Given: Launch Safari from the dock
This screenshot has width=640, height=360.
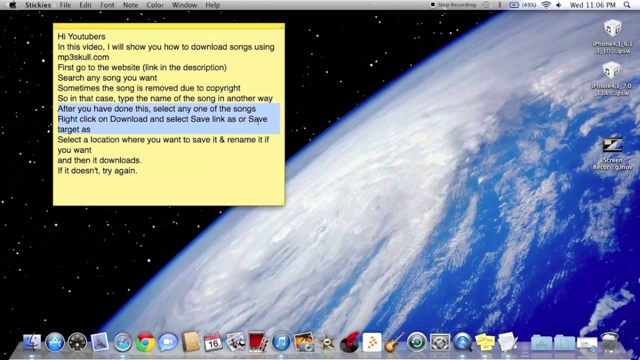Looking at the screenshot, I should click(x=122, y=342).
